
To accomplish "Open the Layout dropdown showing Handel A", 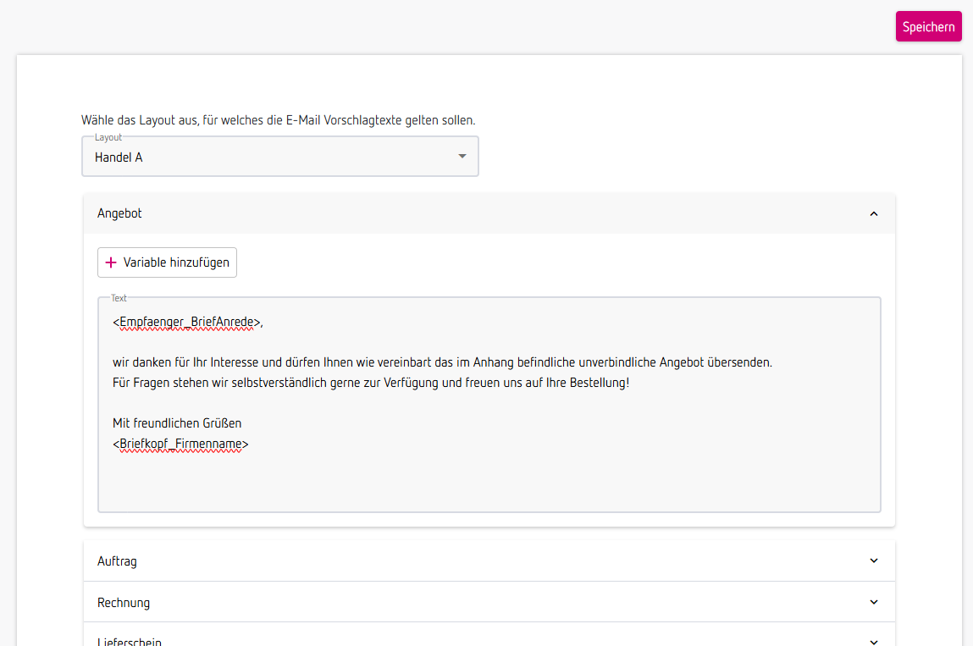I will click(279, 157).
